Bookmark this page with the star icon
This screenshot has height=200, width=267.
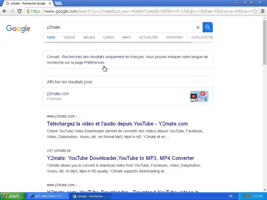click(255, 11)
